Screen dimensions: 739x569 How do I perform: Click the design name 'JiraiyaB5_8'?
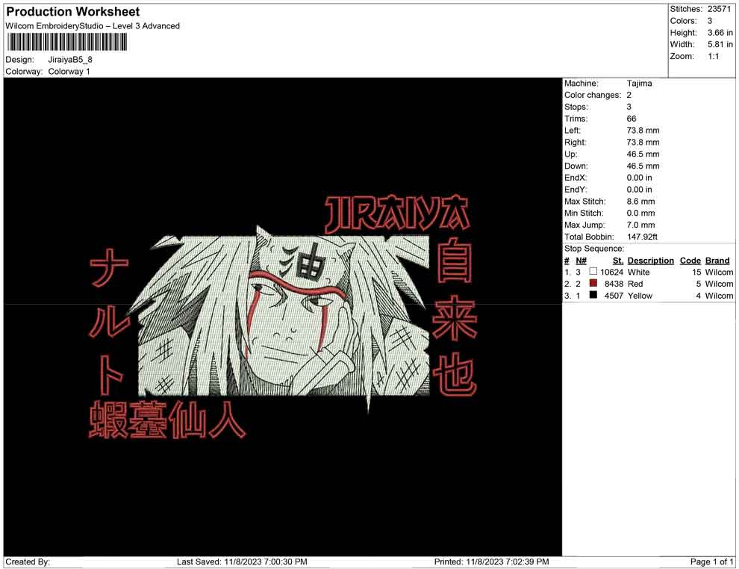(x=70, y=60)
